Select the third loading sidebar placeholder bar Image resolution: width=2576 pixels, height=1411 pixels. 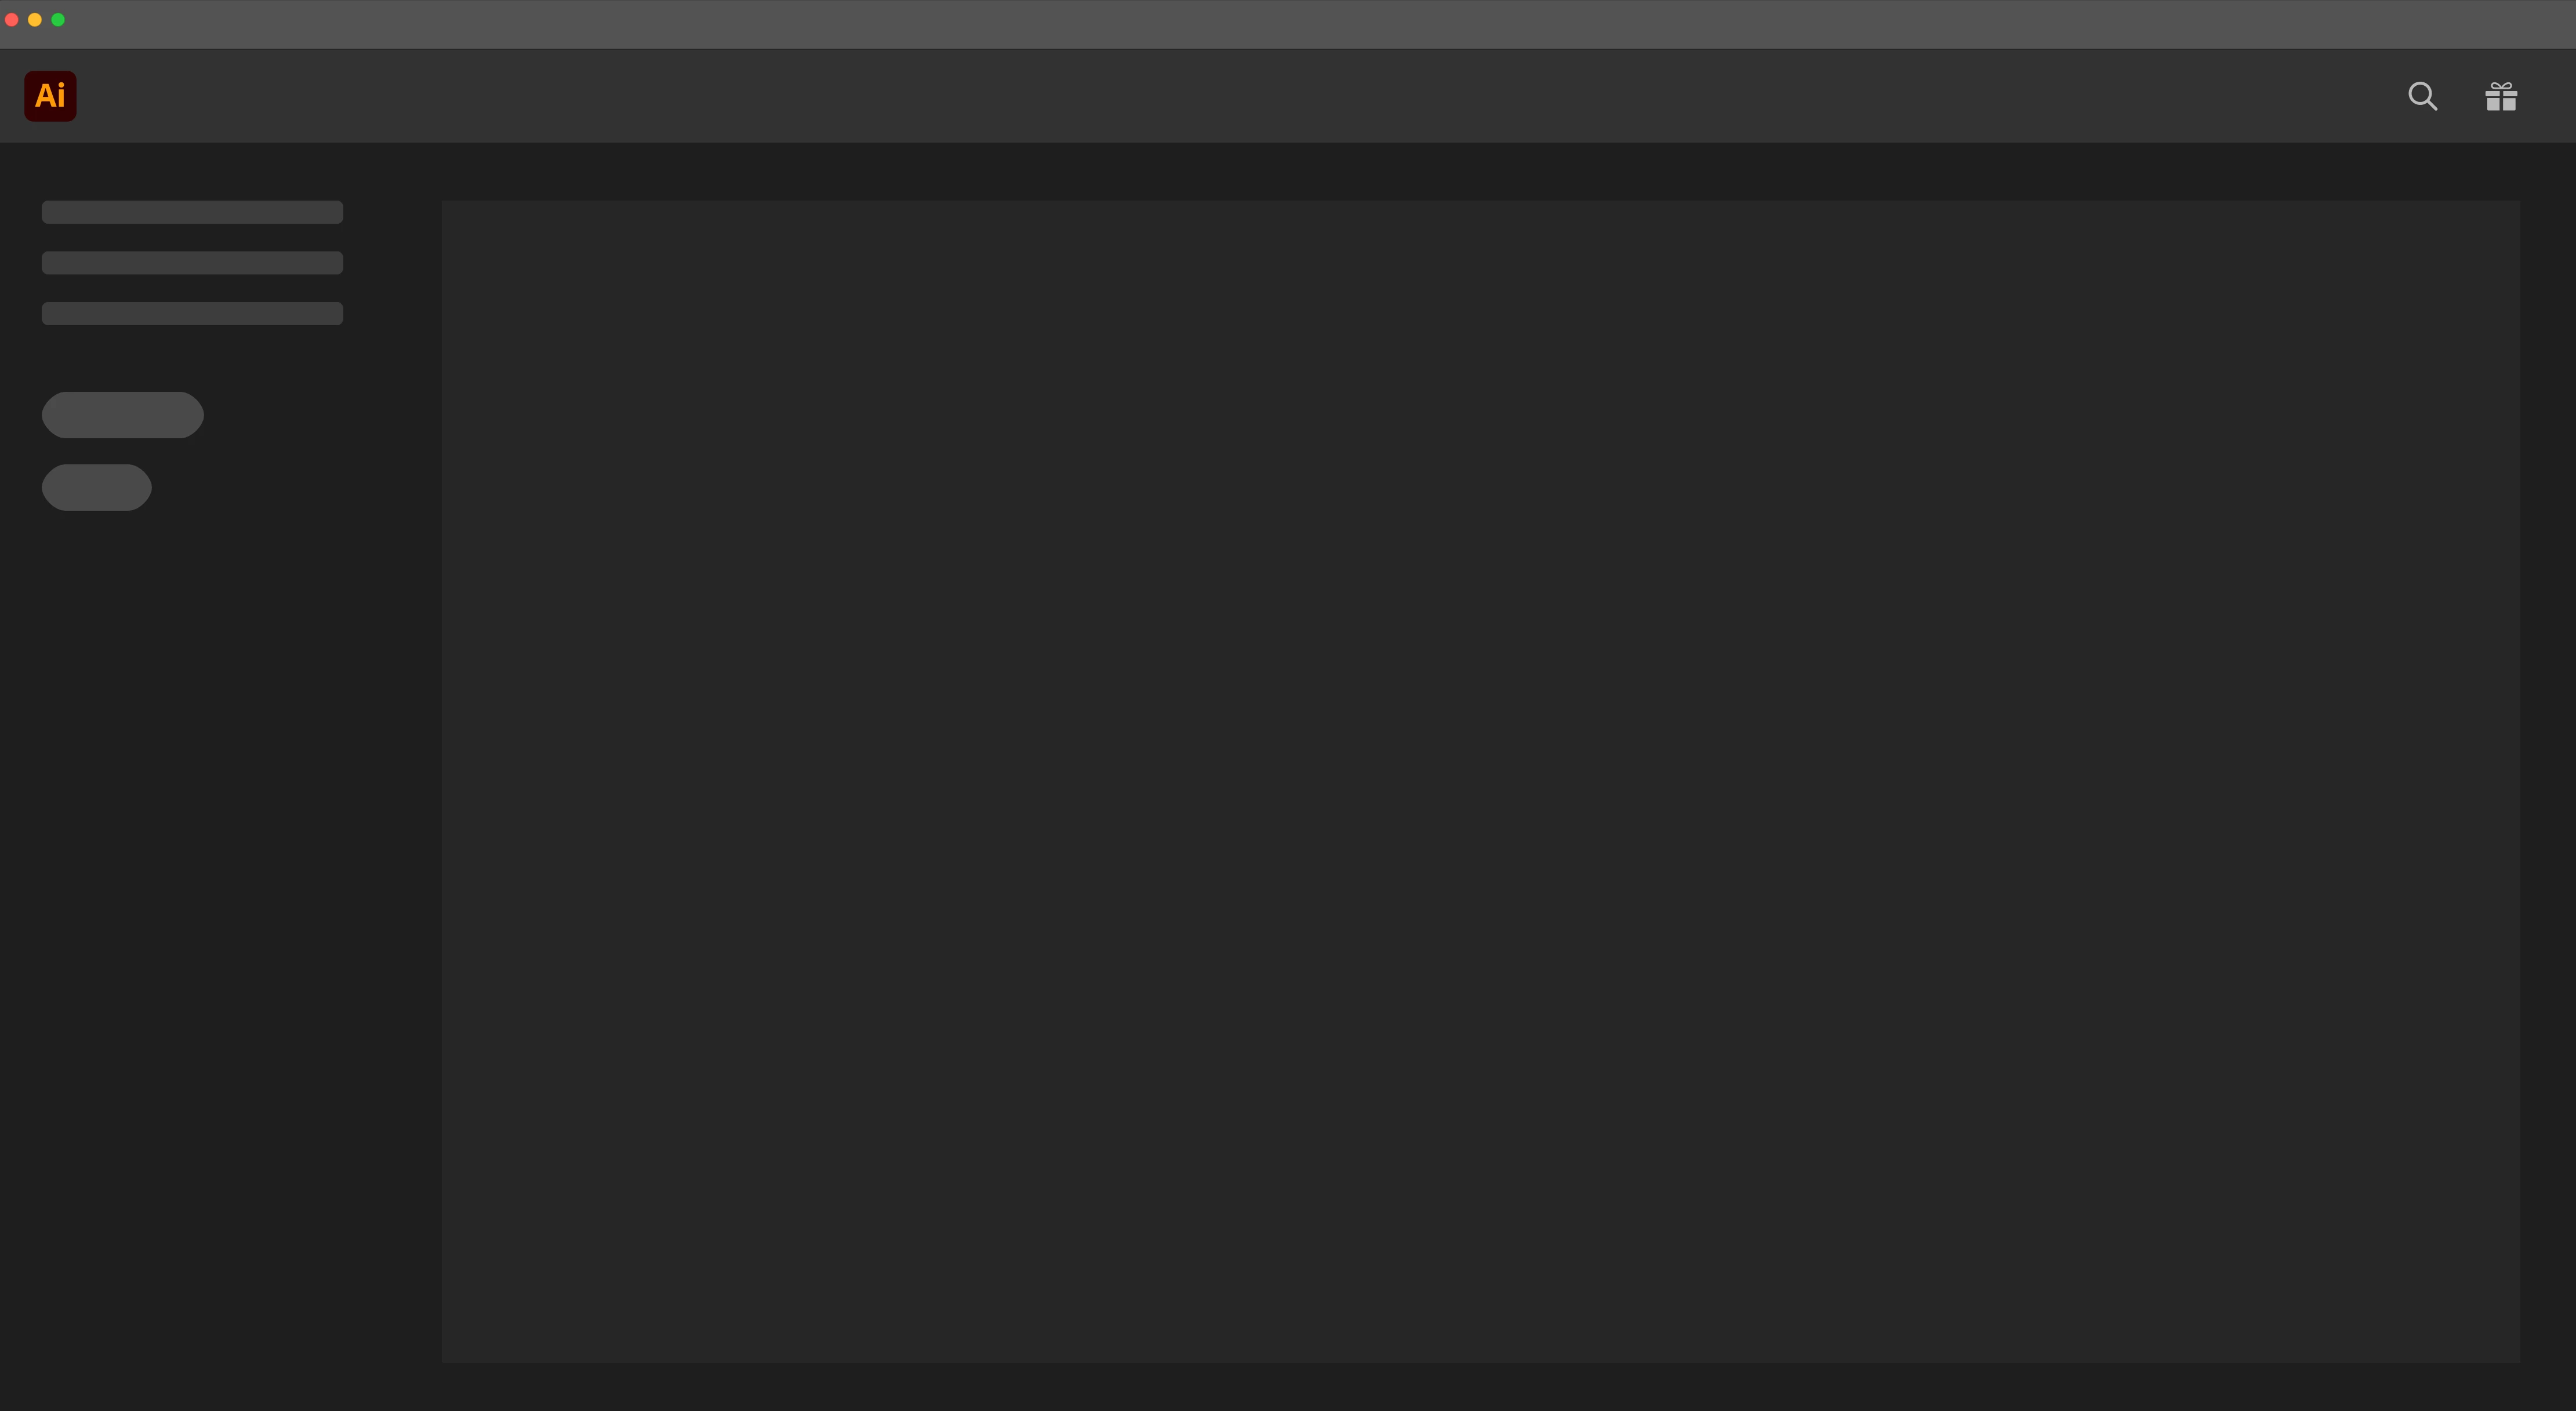pos(192,314)
